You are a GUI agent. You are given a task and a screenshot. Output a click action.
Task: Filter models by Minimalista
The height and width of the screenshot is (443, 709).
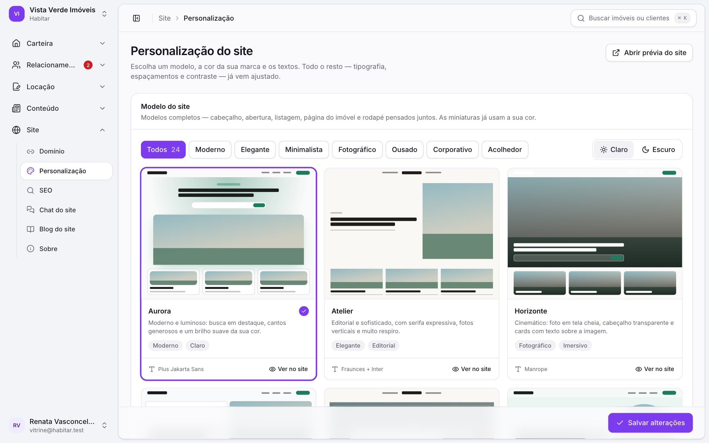point(304,150)
